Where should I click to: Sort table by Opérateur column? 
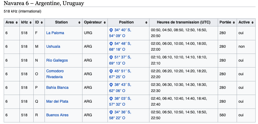point(105,22)
